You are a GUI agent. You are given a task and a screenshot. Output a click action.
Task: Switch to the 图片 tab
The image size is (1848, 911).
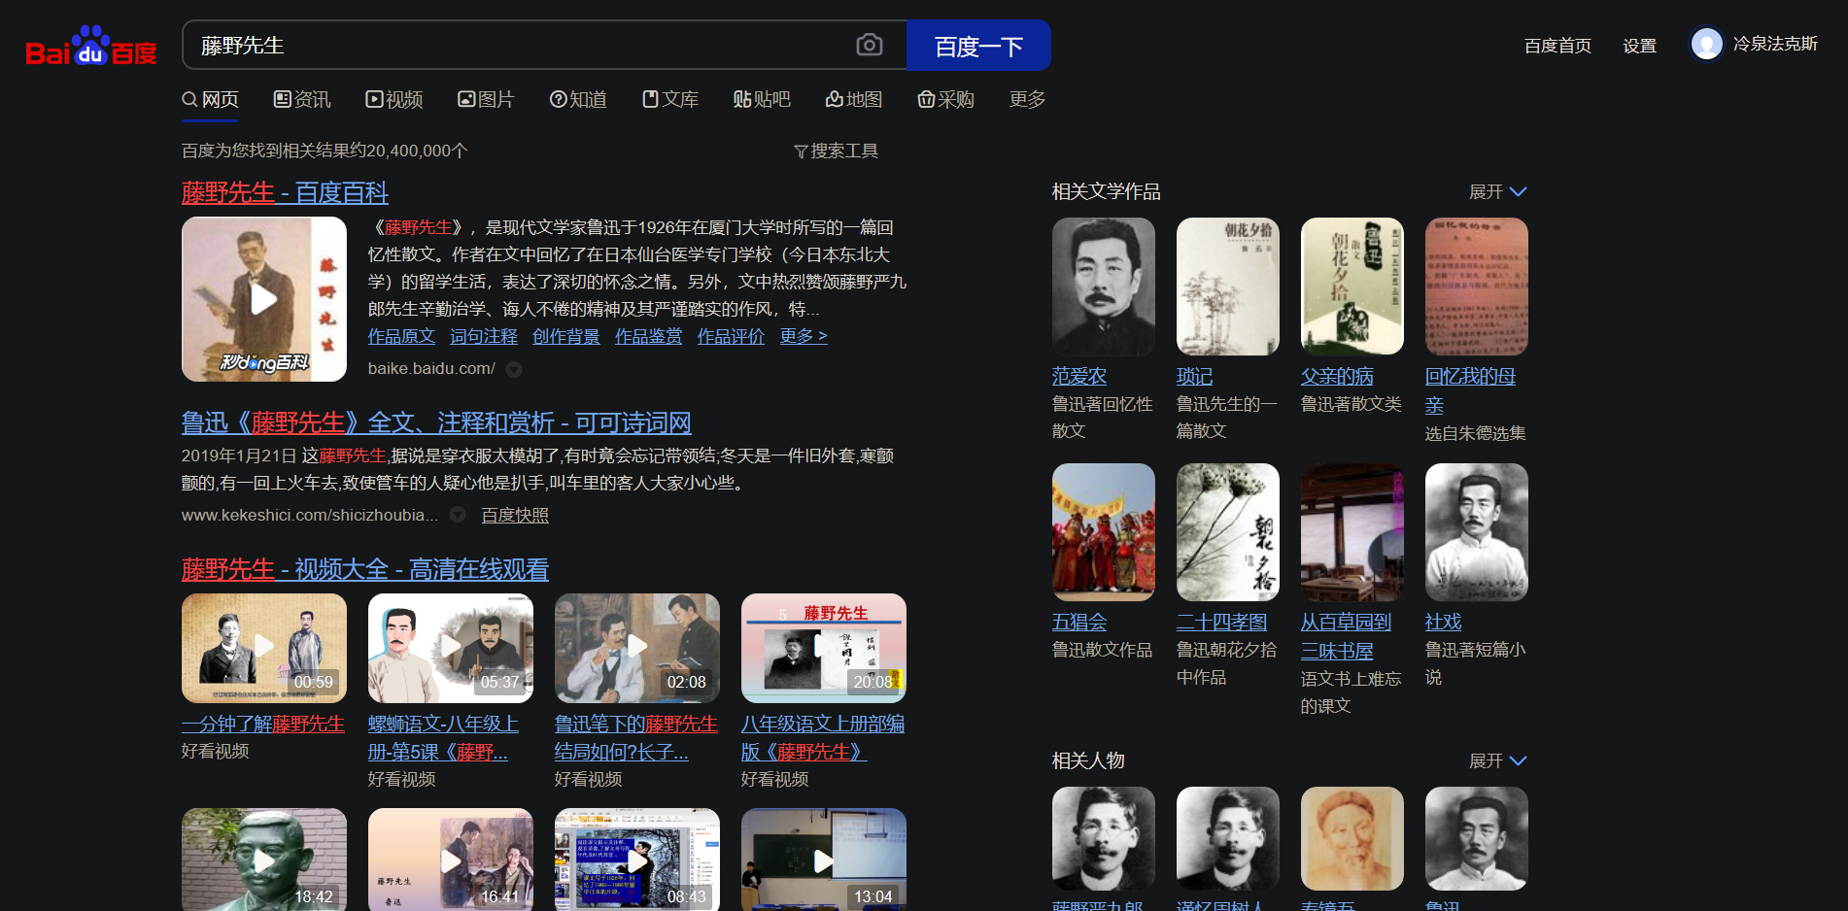click(486, 100)
